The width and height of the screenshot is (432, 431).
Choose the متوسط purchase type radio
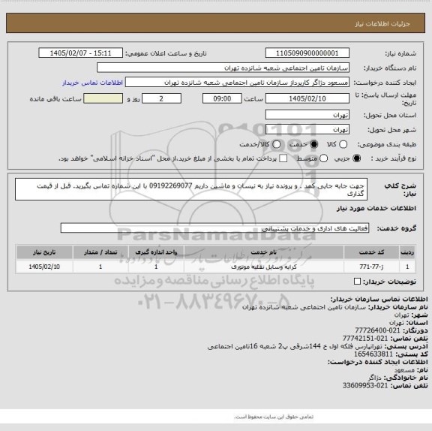(x=323, y=158)
